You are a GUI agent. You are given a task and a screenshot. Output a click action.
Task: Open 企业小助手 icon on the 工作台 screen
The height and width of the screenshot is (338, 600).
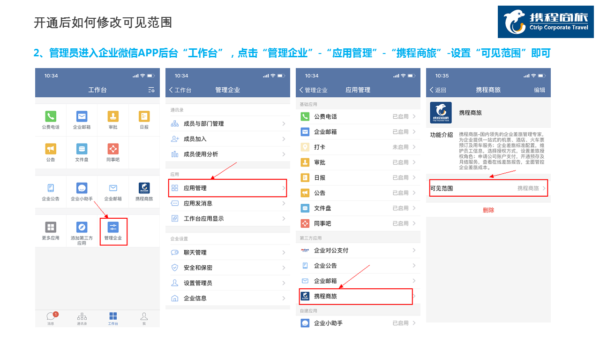[x=82, y=188]
